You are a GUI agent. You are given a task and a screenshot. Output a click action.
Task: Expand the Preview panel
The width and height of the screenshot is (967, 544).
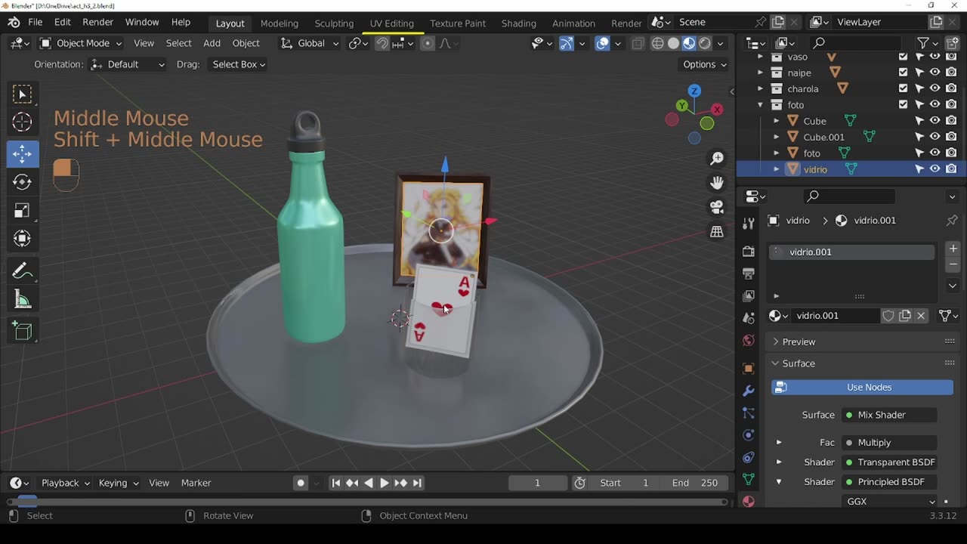tap(799, 342)
